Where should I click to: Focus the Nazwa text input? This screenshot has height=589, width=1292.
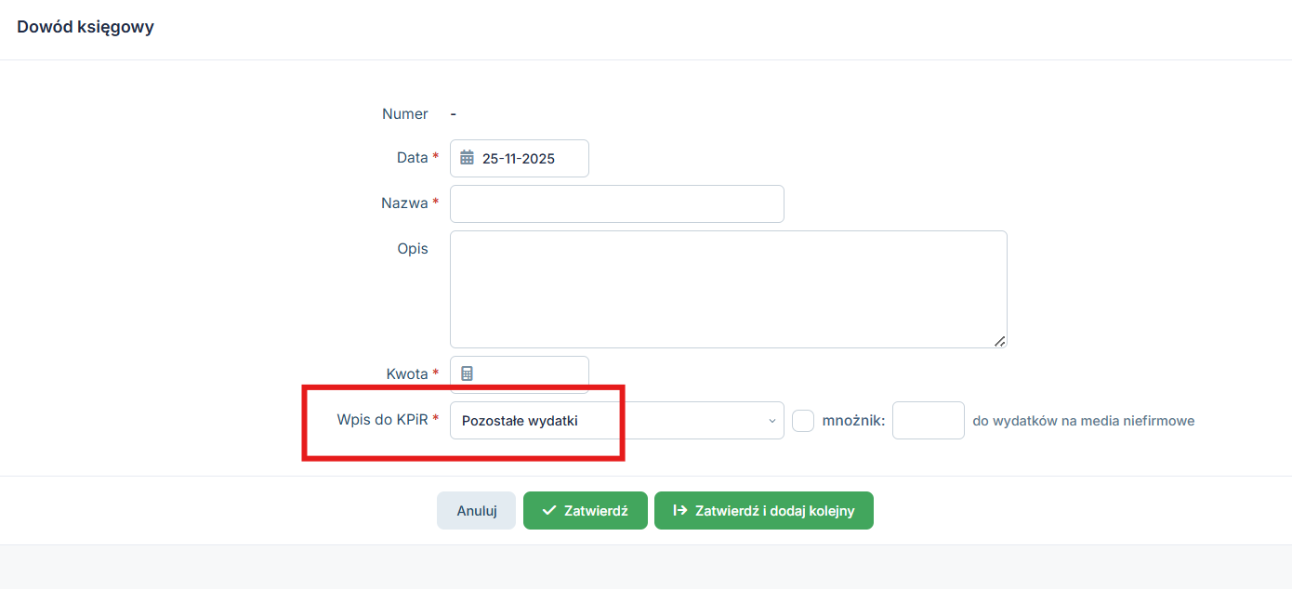tap(616, 203)
